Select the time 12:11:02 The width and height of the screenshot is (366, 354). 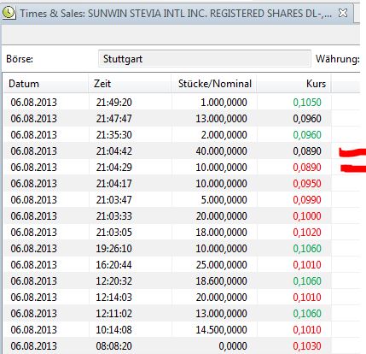click(114, 314)
